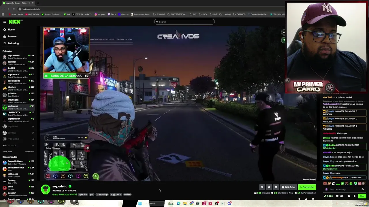Open the Kick hamburger menu

tap(5, 22)
